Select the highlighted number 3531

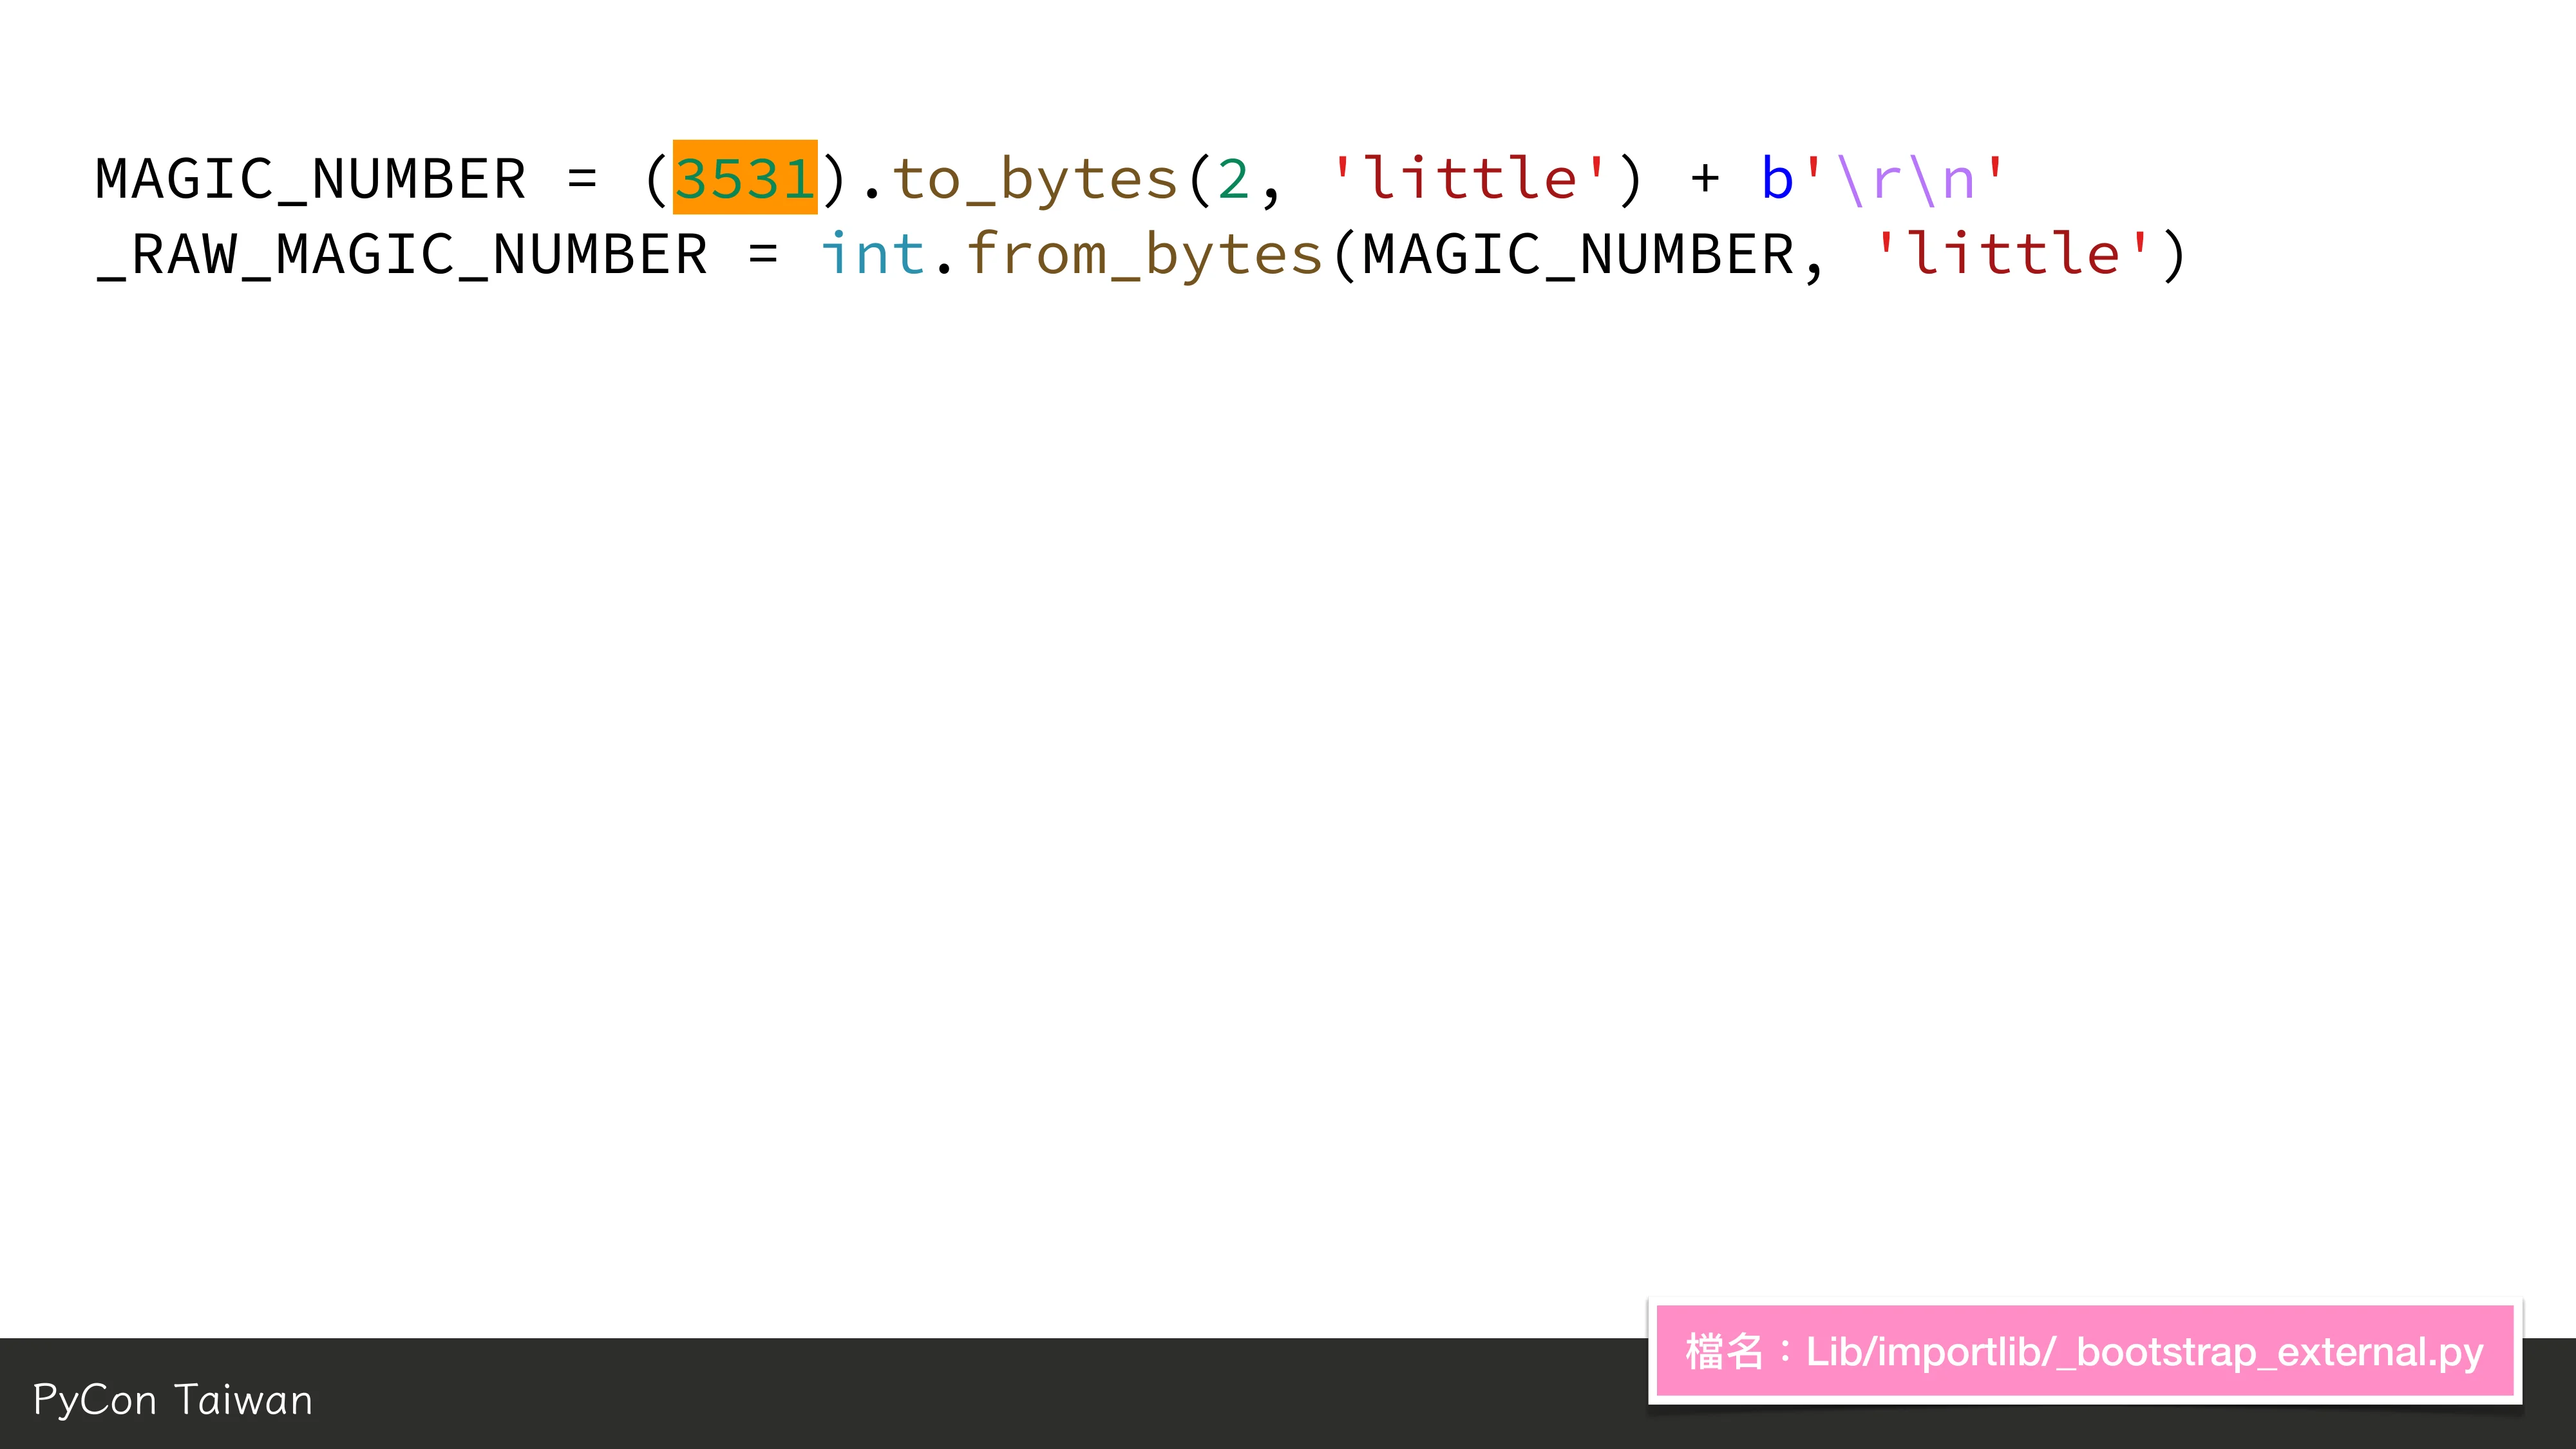pyautogui.click(x=745, y=178)
